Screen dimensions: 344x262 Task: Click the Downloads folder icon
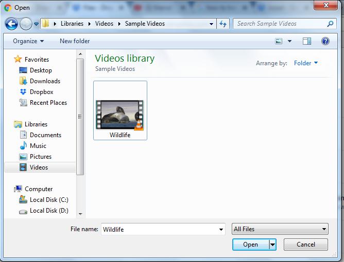click(x=23, y=81)
